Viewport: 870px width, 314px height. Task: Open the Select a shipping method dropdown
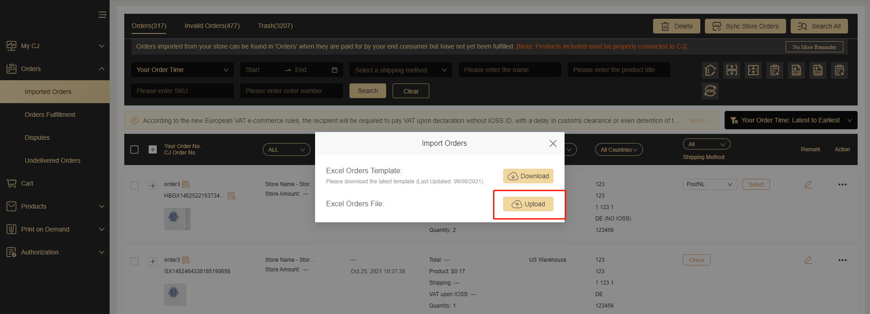click(400, 70)
